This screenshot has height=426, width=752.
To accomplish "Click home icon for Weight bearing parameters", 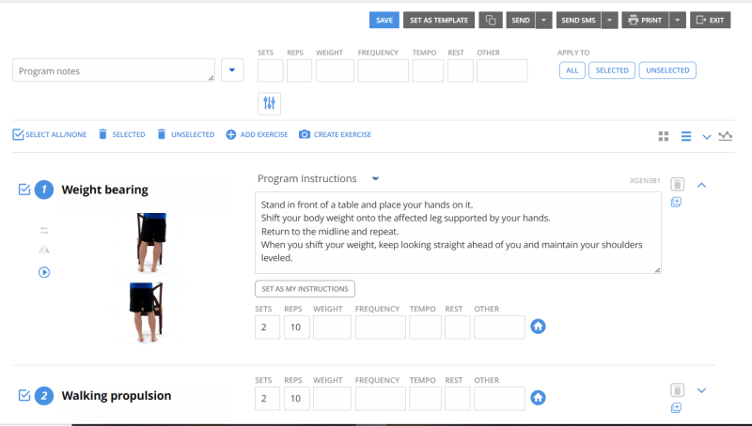I will [x=538, y=327].
